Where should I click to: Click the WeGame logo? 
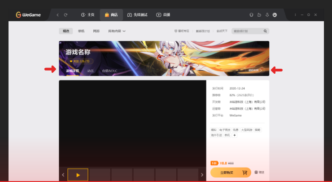(x=28, y=15)
